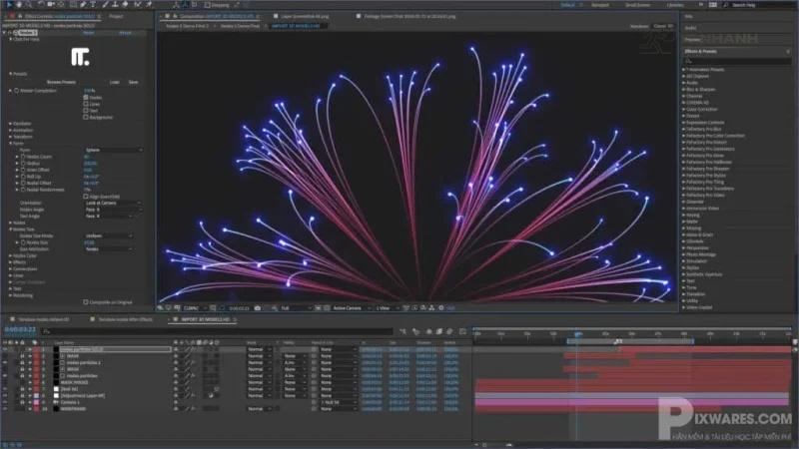Screen dimensions: 799x449
Task: Toggle the Composite on Original checkbox
Action: [86, 302]
